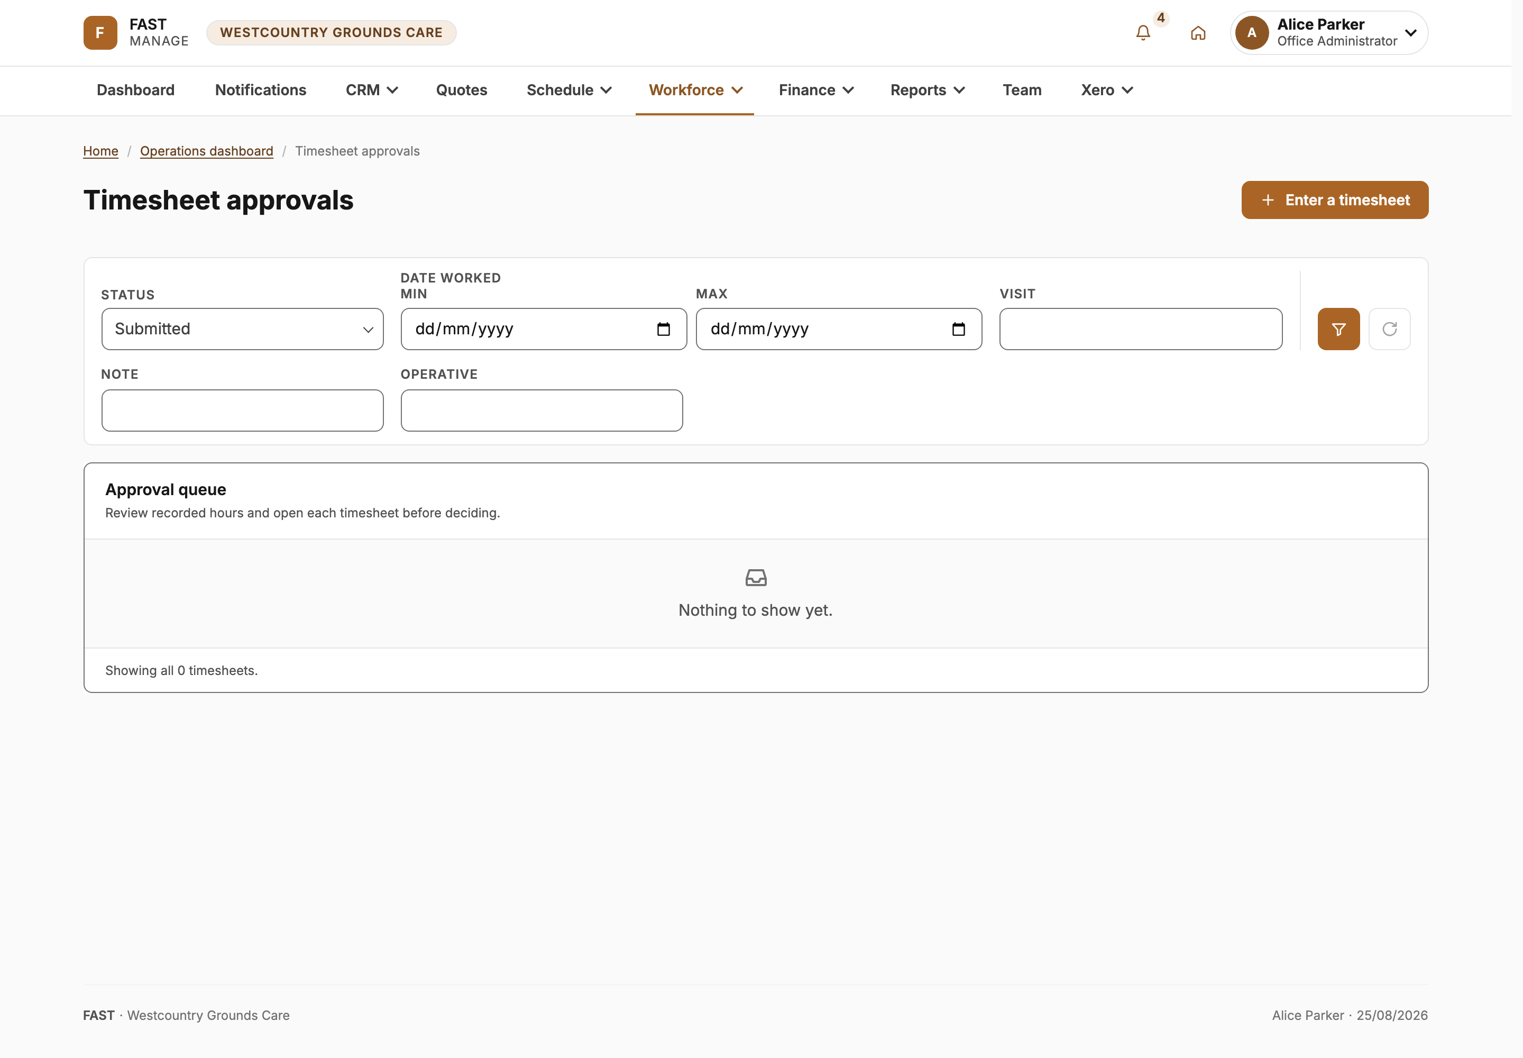1523x1058 pixels.
Task: Click the home icon in header
Action: pos(1198,32)
